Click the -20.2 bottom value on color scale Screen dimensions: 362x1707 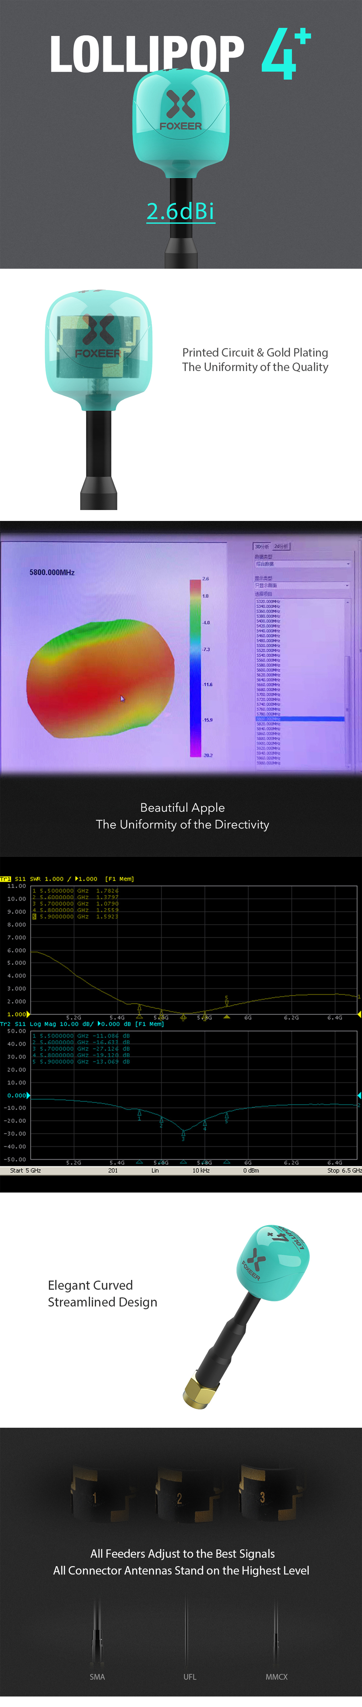(208, 755)
